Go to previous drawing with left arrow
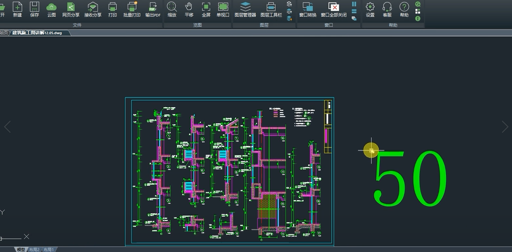Viewport: 512px width, 252px height. (7, 127)
